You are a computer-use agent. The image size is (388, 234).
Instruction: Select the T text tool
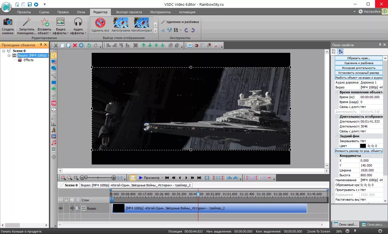tap(54, 96)
